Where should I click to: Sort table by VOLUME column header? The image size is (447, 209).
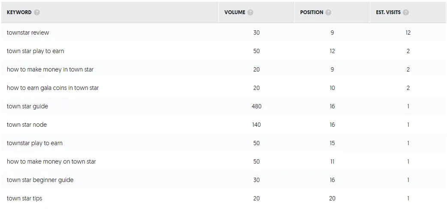pos(234,12)
